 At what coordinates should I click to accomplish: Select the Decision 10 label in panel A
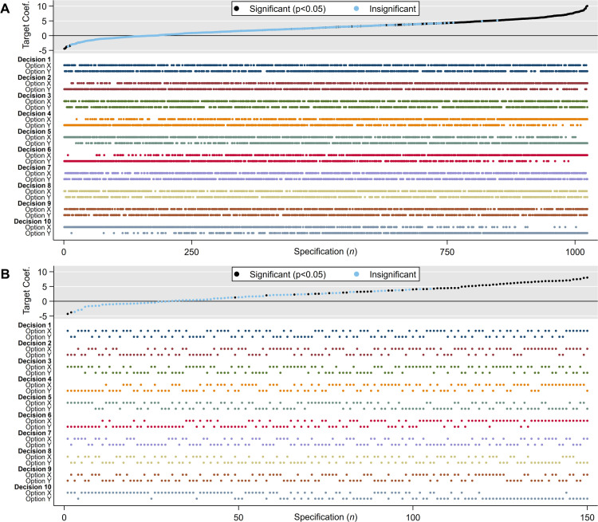click(x=33, y=222)
